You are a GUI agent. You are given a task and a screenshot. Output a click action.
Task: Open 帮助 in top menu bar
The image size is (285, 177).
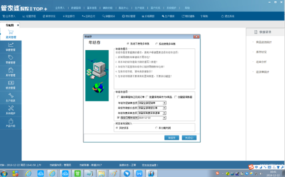coord(187,8)
